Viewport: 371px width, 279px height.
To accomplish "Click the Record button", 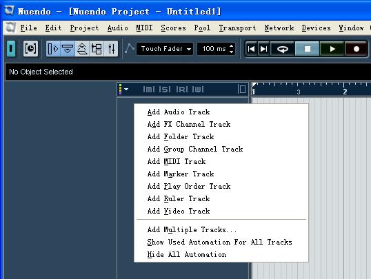I will [356, 49].
